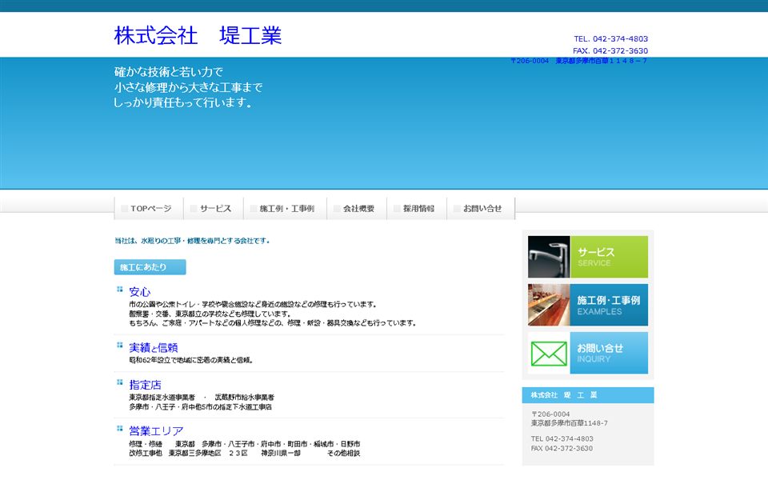Click the 指定店 heading
Viewport: 768px width, 480px height.
[x=145, y=385]
